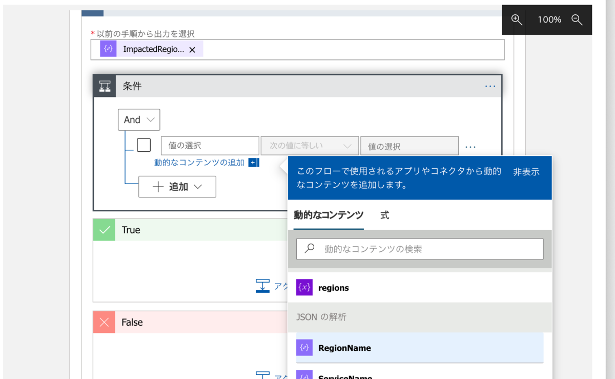Click the left 値の選択 input field
This screenshot has width=615, height=379.
(x=210, y=146)
